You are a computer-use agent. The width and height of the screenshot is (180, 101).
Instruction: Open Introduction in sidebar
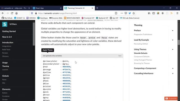(8, 42)
